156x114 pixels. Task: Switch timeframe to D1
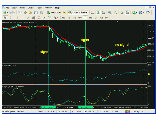point(96,18)
